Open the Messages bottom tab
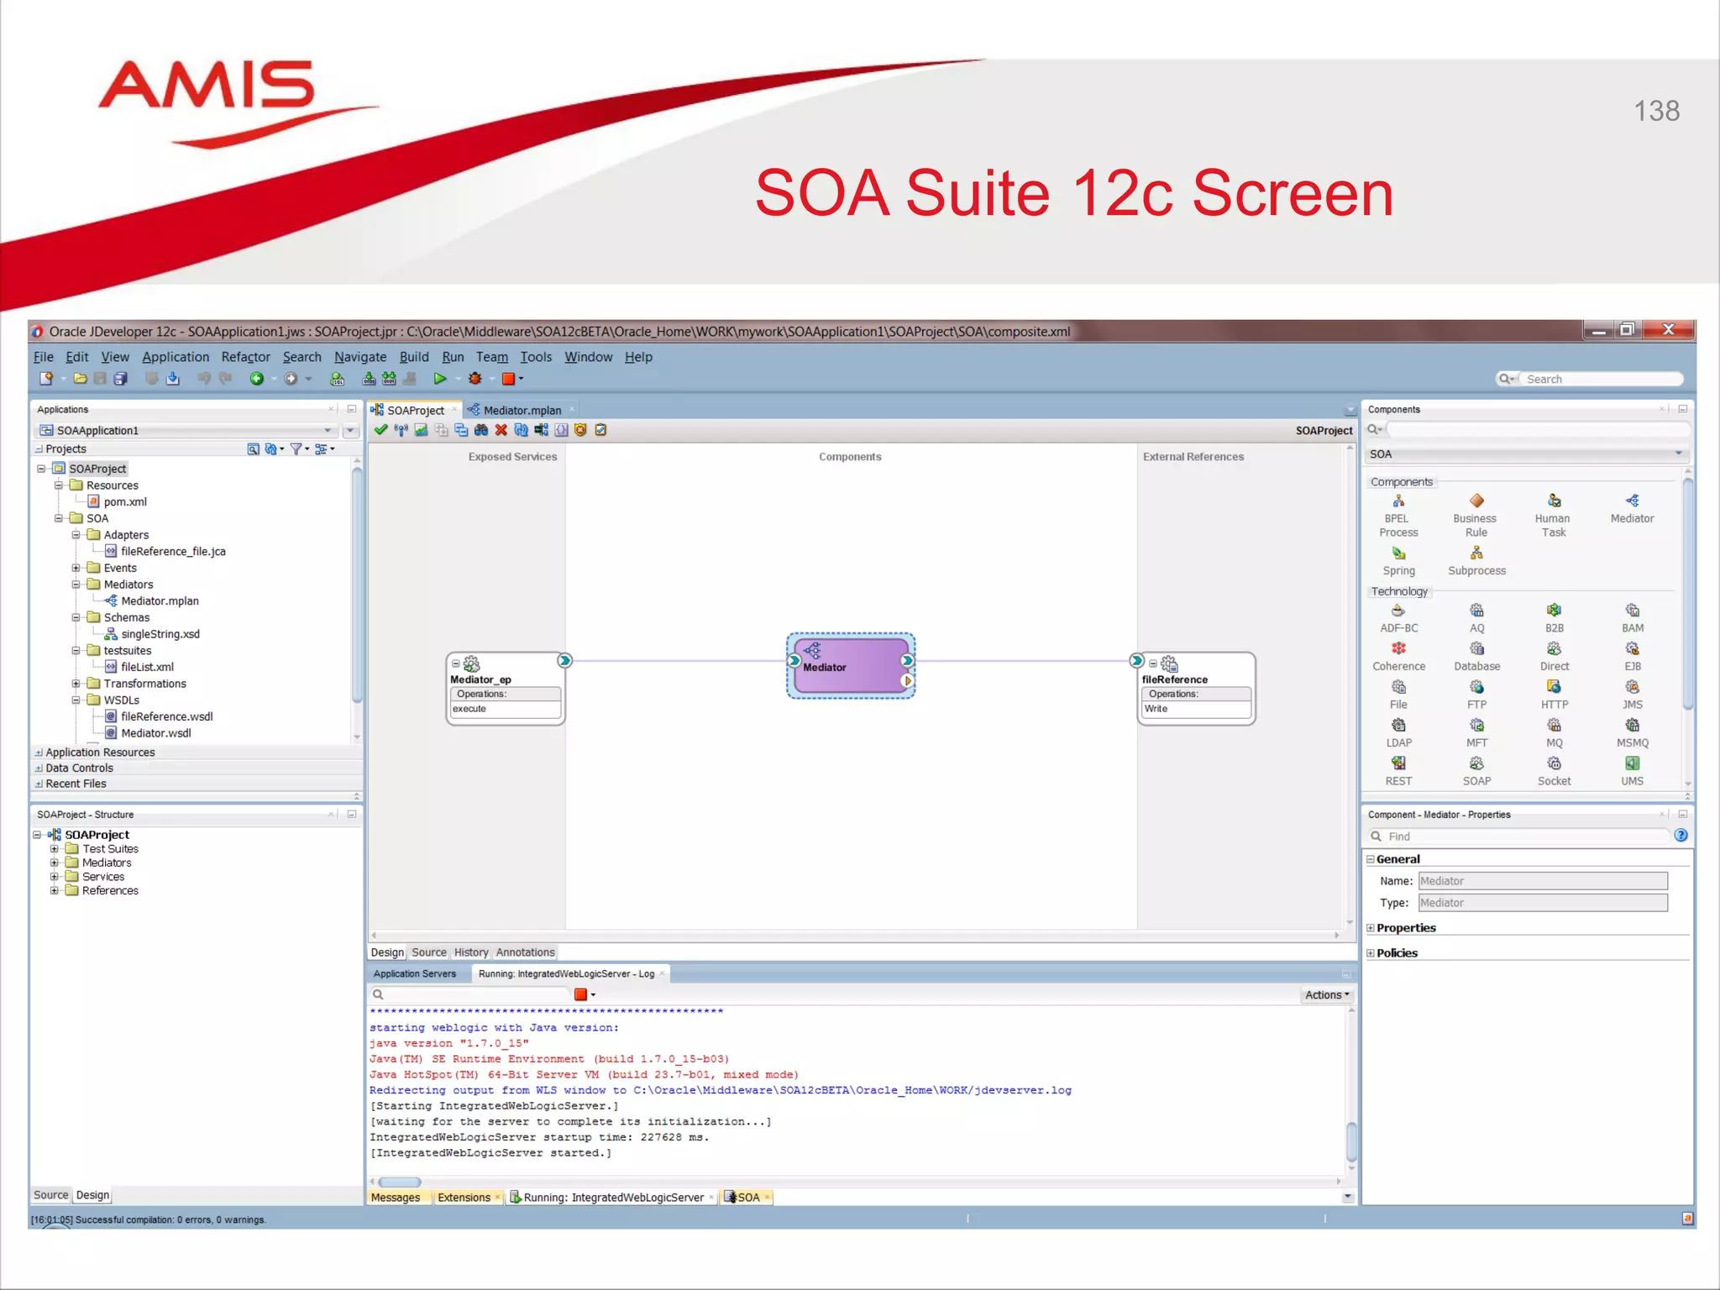 coord(396,1198)
